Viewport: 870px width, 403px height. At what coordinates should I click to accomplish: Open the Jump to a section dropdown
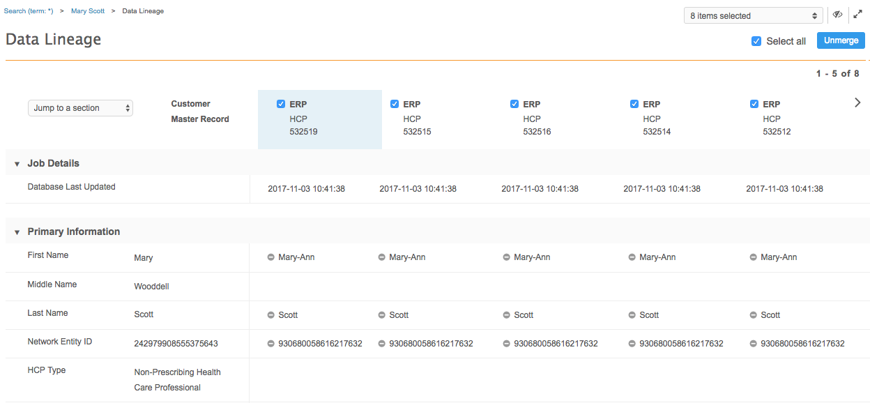(x=80, y=108)
